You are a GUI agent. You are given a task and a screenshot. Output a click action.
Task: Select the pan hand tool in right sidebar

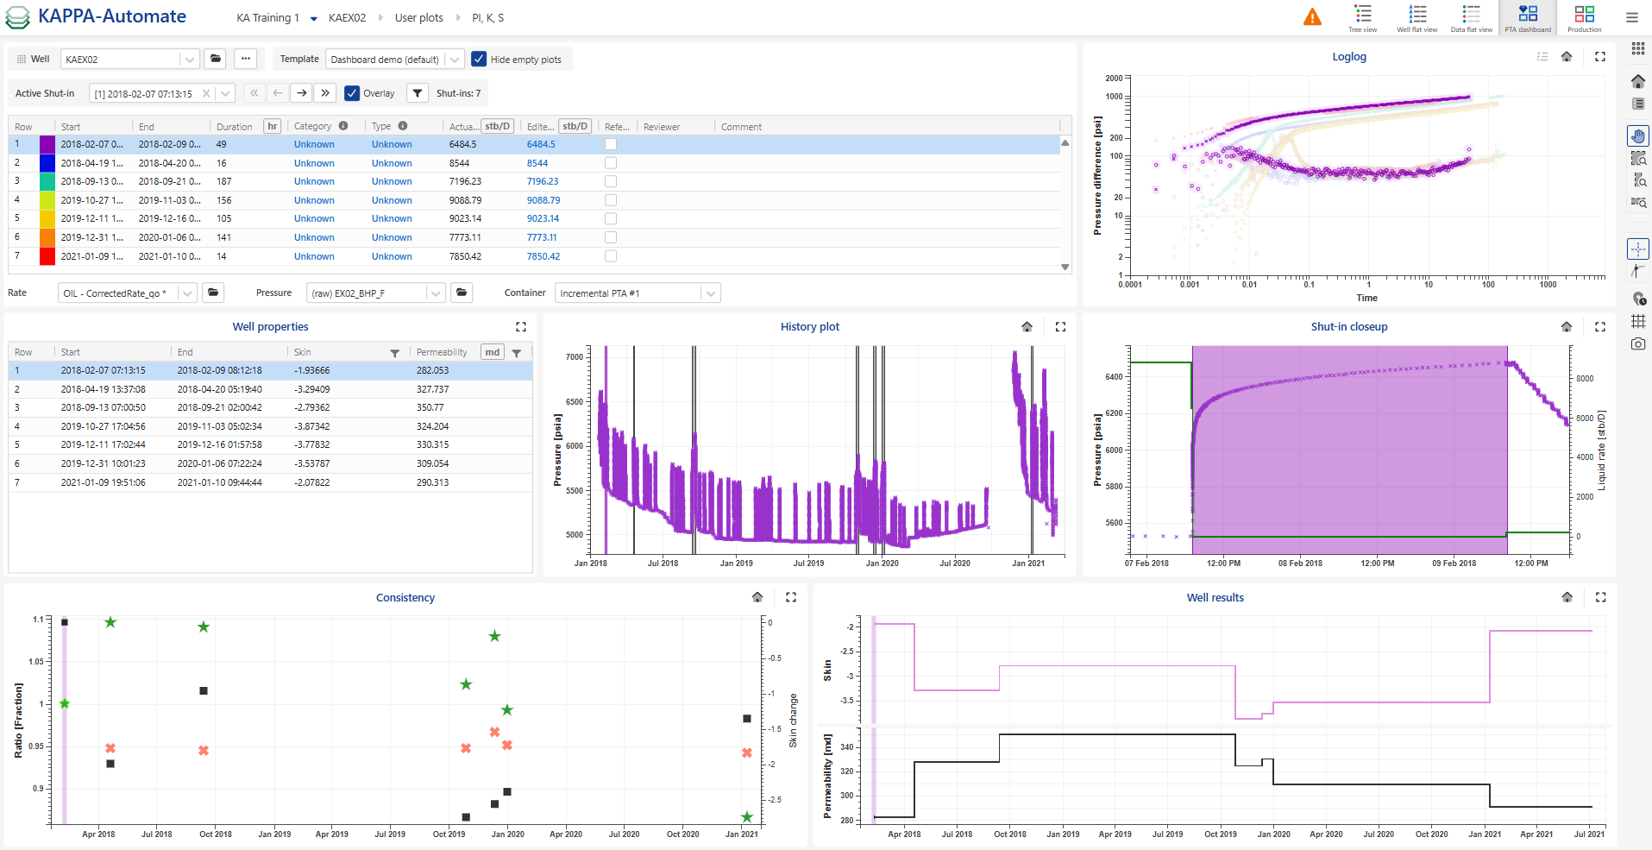point(1638,135)
